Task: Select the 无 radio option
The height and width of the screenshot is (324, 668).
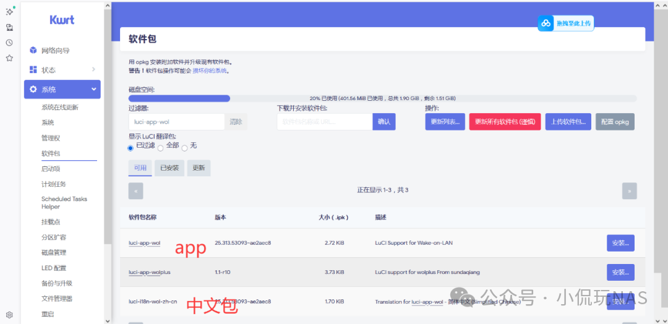Action: [184, 148]
